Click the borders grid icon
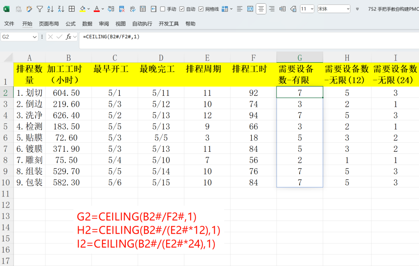Viewport: 419px width, 266px height. click(x=72, y=9)
